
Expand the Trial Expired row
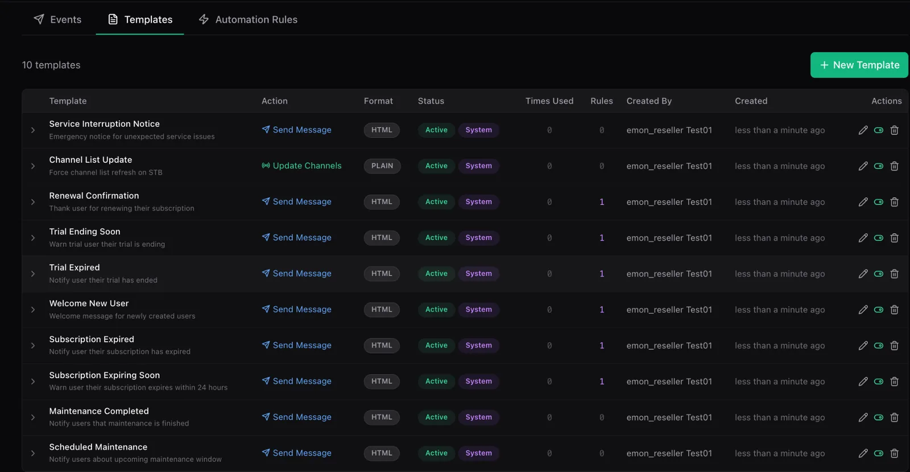(33, 274)
